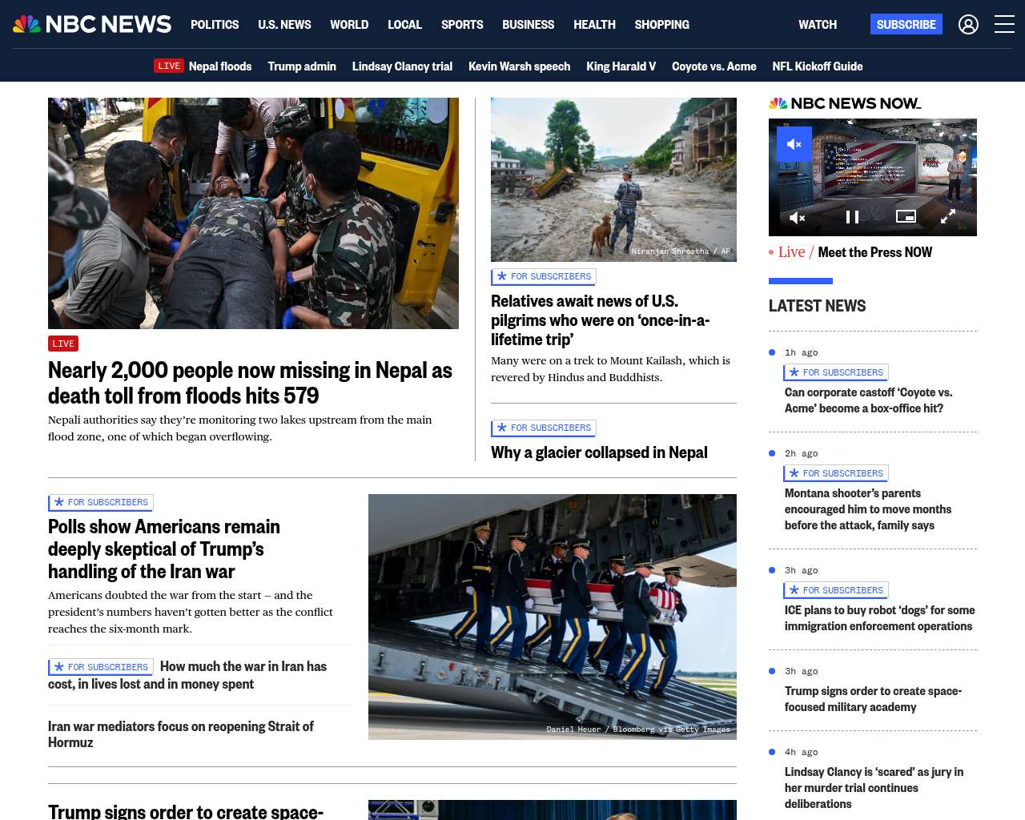1025x820 pixels.
Task: Read the Montana shooter's parents story
Action: tap(868, 509)
